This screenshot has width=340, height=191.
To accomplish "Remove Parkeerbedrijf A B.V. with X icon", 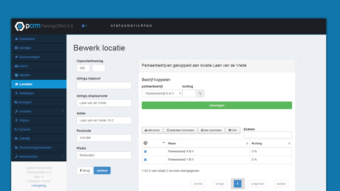I will click(145, 152).
